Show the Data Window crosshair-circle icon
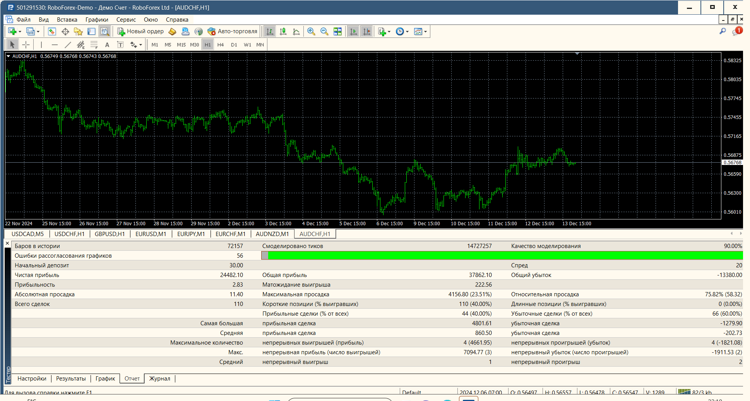Screen dimensions: 750x401 pos(65,31)
